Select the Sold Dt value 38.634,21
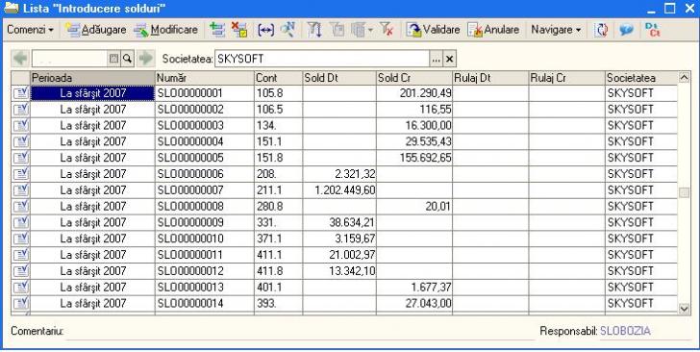 click(339, 222)
